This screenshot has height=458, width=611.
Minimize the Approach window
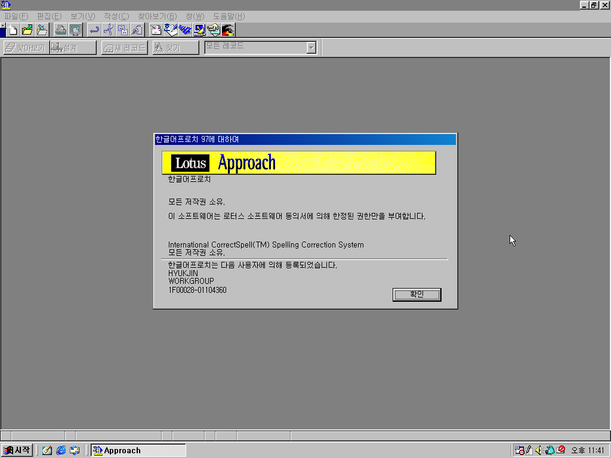point(585,5)
